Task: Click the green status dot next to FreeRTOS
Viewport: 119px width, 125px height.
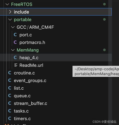Action: (104, 4)
